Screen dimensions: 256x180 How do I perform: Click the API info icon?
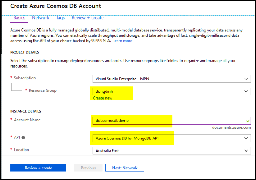coord(23,138)
